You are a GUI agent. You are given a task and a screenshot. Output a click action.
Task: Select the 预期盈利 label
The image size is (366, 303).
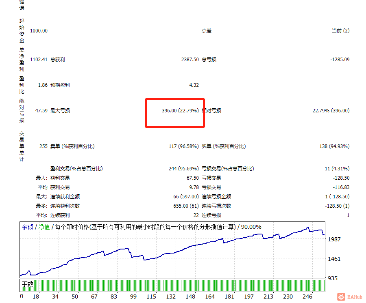(x=60, y=85)
